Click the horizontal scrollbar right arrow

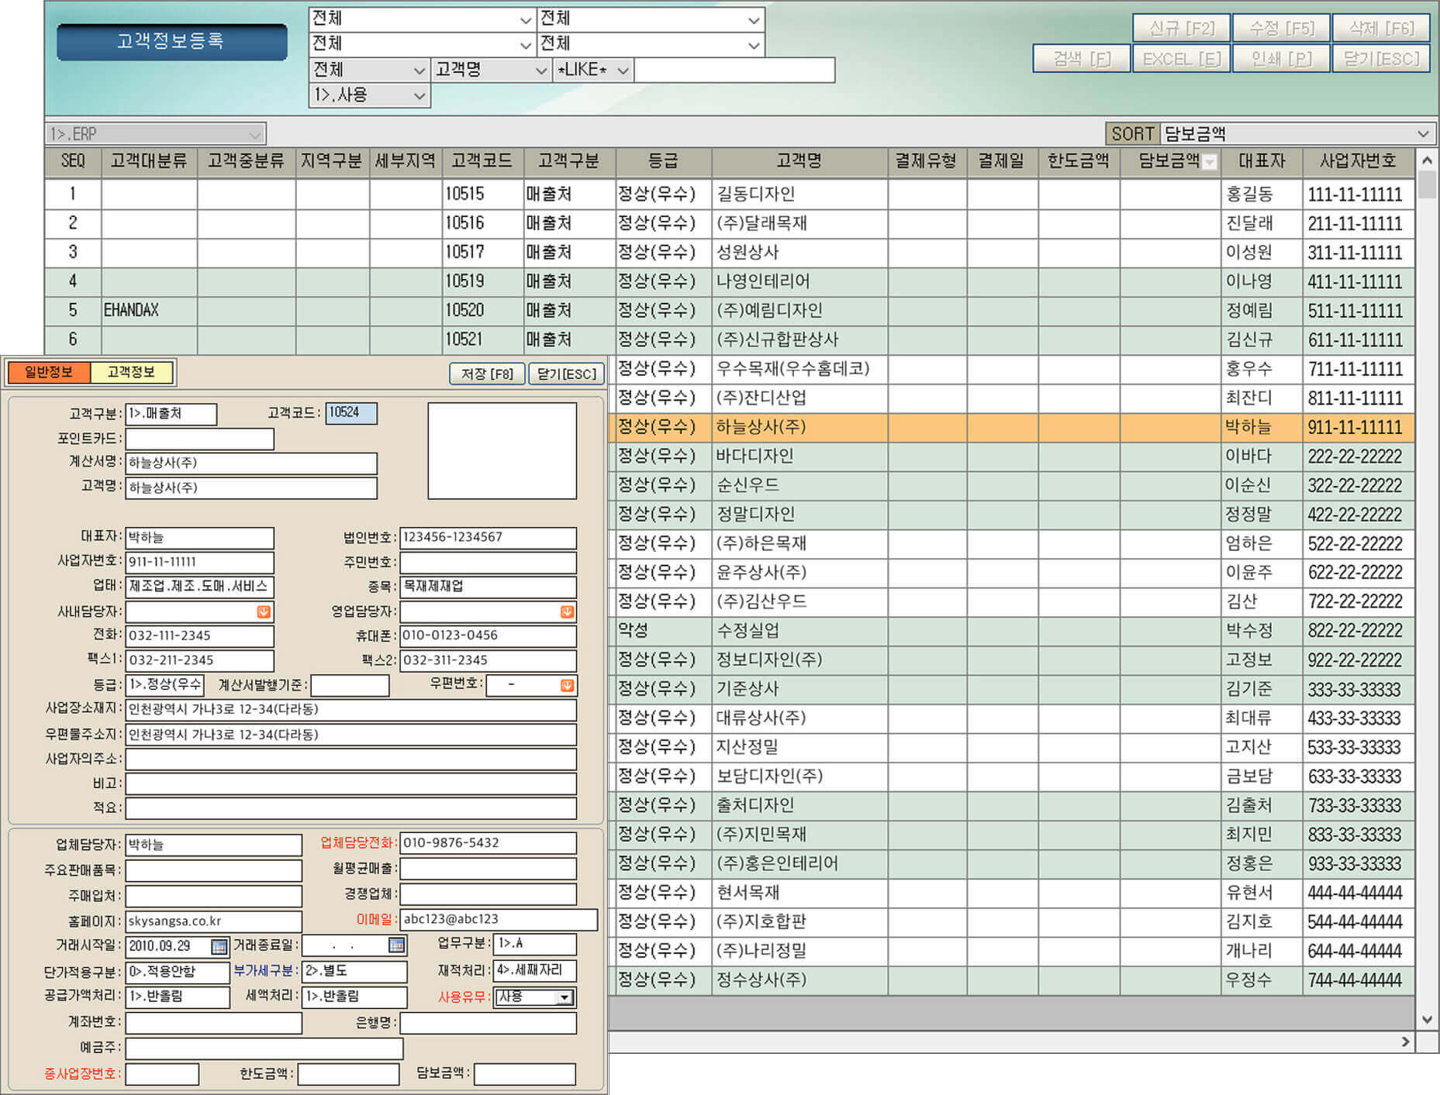[1405, 1042]
